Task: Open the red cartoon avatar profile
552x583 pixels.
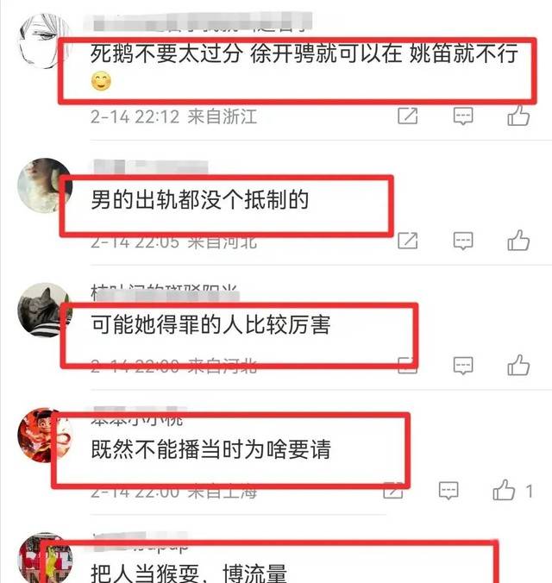Action: (x=45, y=435)
